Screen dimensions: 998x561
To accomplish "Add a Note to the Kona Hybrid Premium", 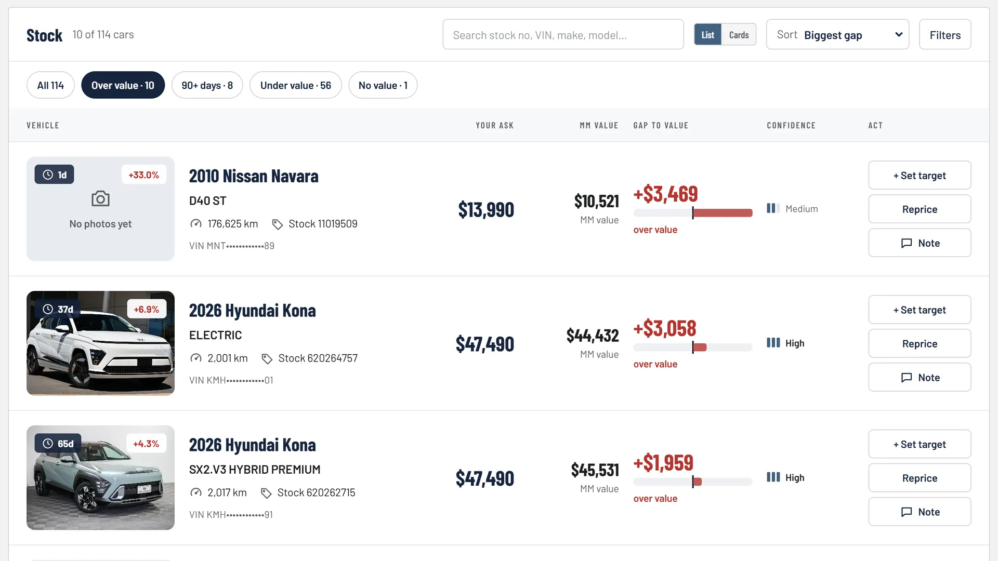I will [920, 512].
